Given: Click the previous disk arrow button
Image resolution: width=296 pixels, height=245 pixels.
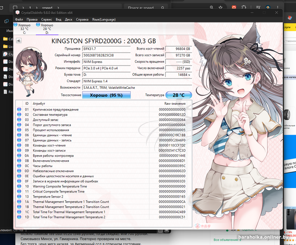Looking at the screenshot, I should click(19, 41).
